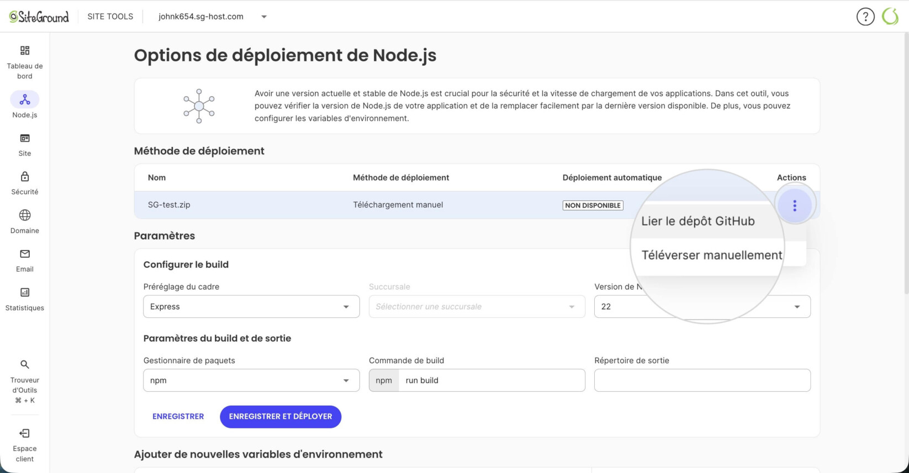
Task: Open the Préréglage du cadre Express dropdown
Action: (x=251, y=306)
